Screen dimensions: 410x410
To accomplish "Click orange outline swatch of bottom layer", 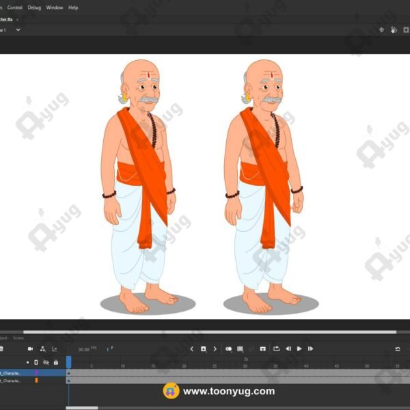I will click(x=36, y=380).
